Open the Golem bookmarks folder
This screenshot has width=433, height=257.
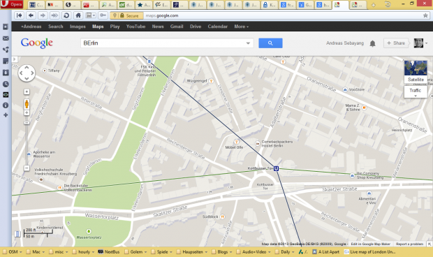pyautogui.click(x=136, y=251)
